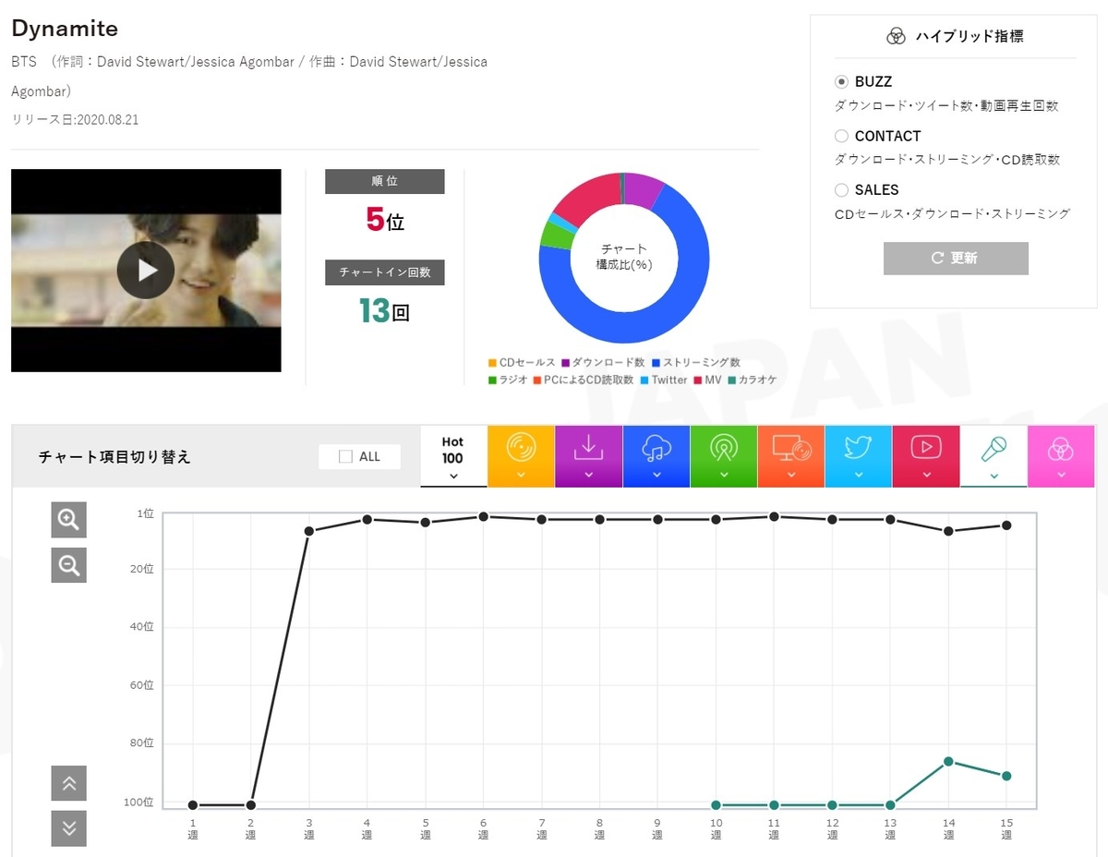Image resolution: width=1108 pixels, height=857 pixels.
Task: Click the カラオケ legend swatch
Action: [731, 380]
